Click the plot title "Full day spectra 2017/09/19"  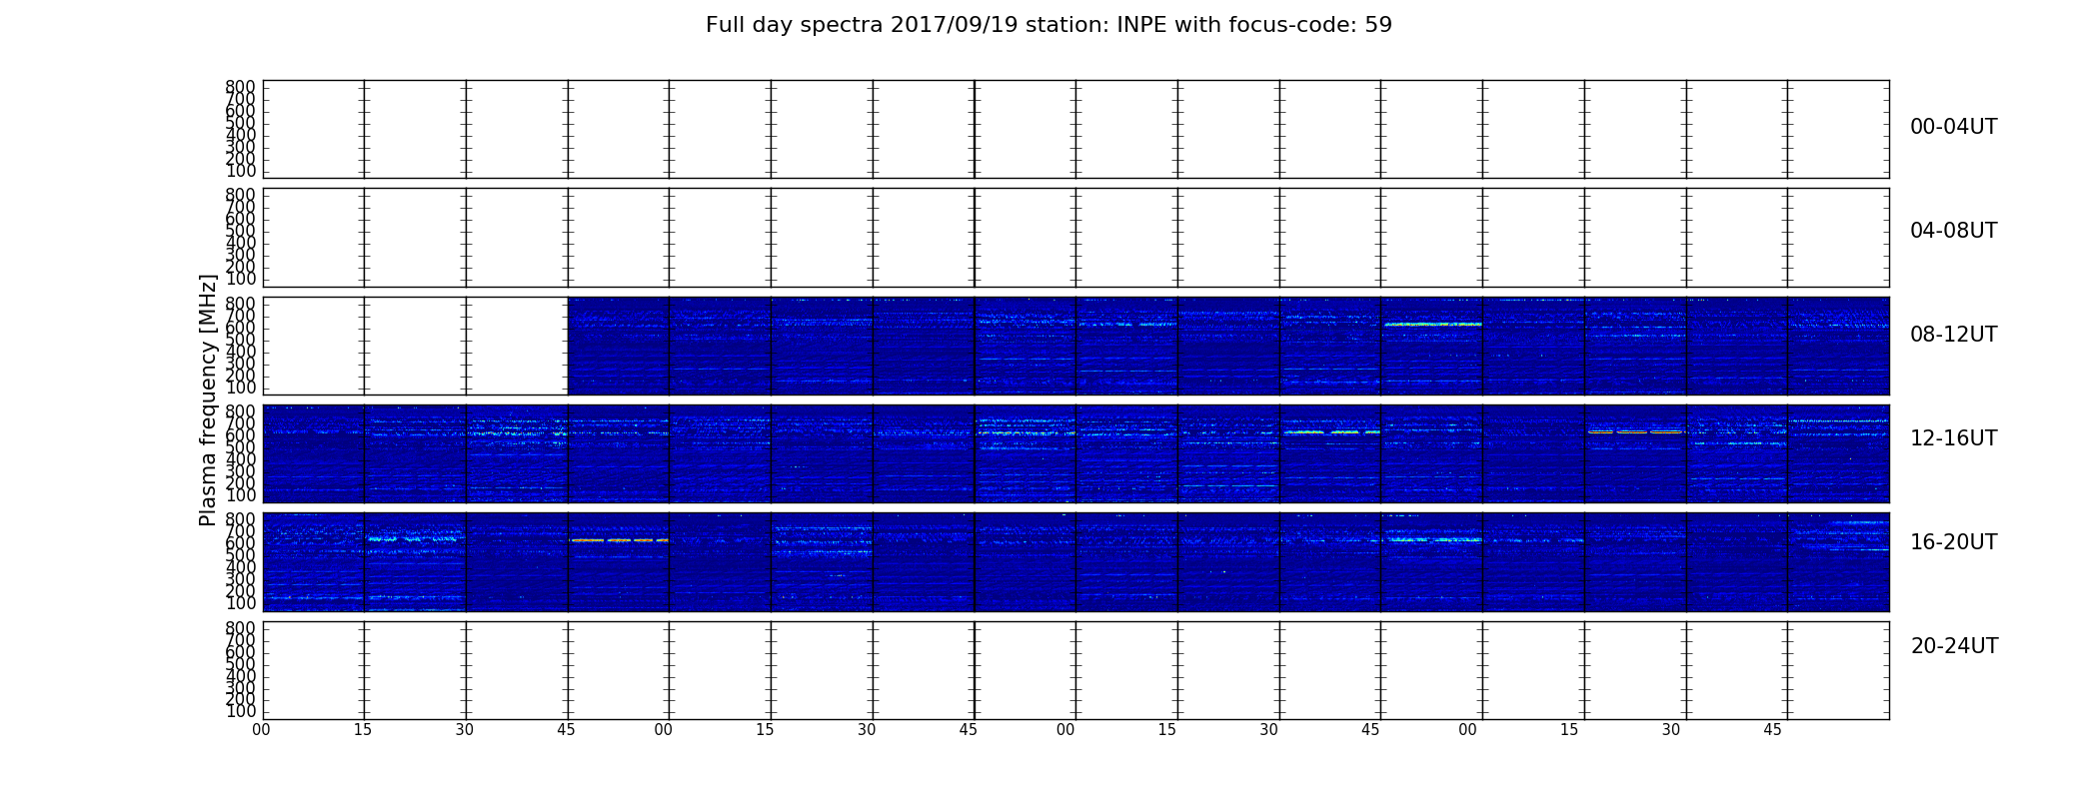[x=1049, y=25]
